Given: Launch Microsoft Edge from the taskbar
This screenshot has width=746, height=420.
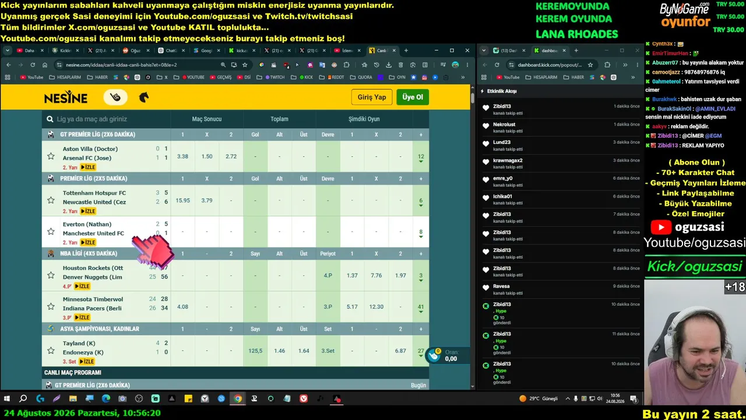Looking at the screenshot, I should (106, 399).
